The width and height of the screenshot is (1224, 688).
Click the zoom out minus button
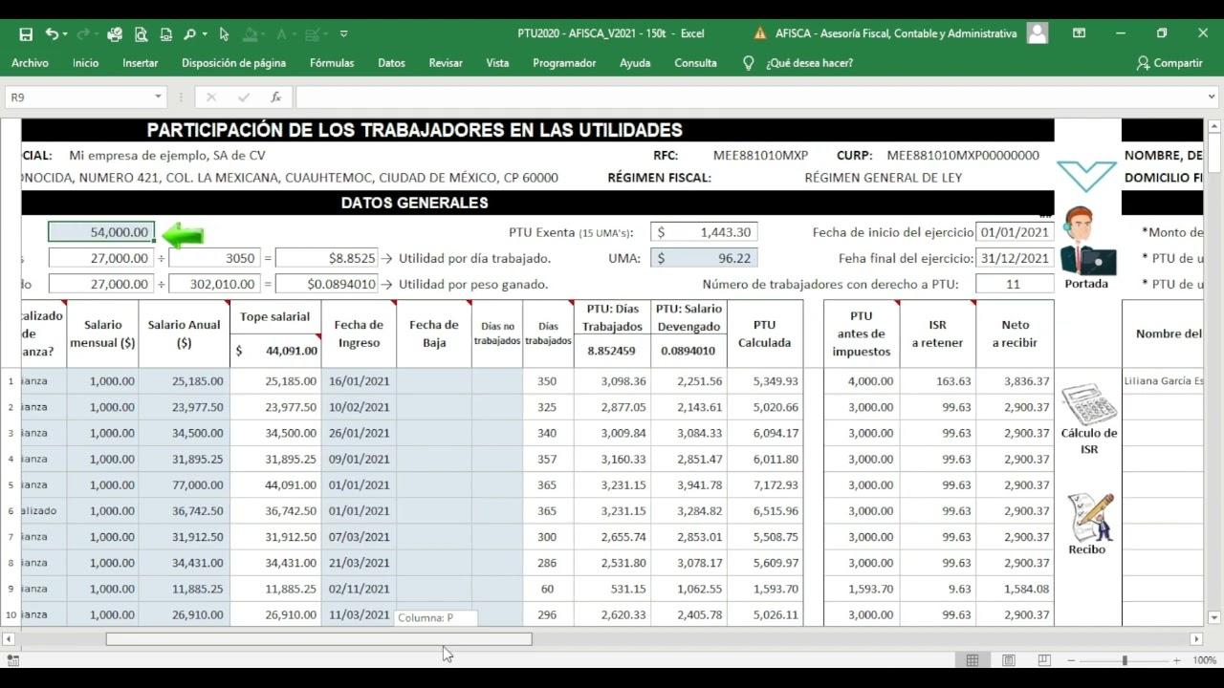tap(1071, 660)
